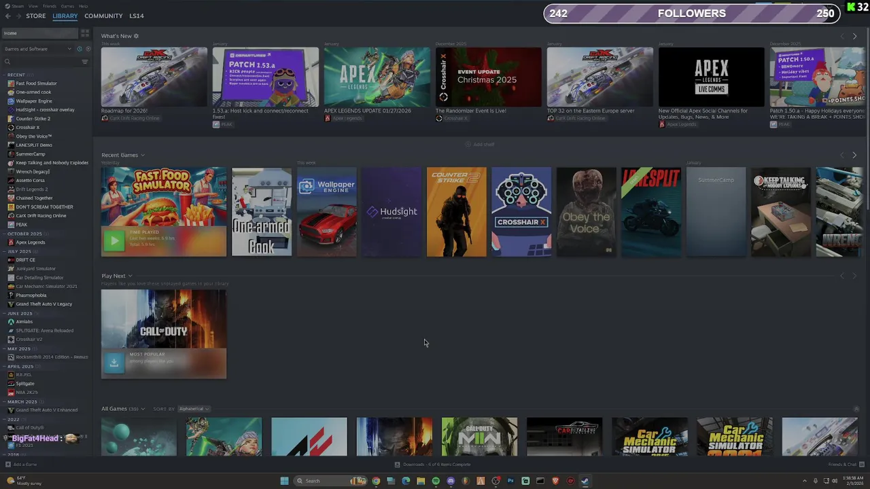Toggle the recent activity clock filter
This screenshot has width=870, height=489.
pyautogui.click(x=79, y=49)
